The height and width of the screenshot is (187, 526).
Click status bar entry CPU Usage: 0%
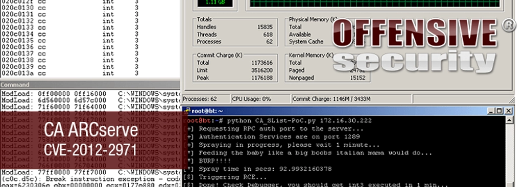(252, 99)
